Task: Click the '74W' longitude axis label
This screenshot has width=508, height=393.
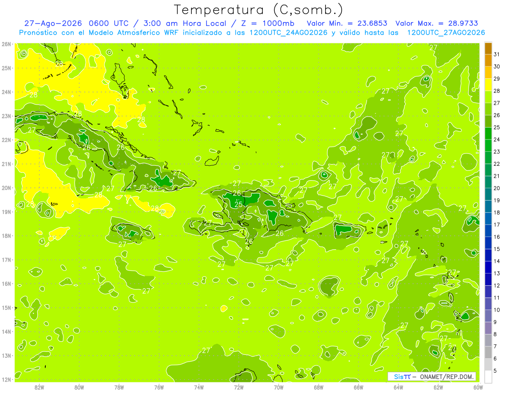Action: pos(199,387)
